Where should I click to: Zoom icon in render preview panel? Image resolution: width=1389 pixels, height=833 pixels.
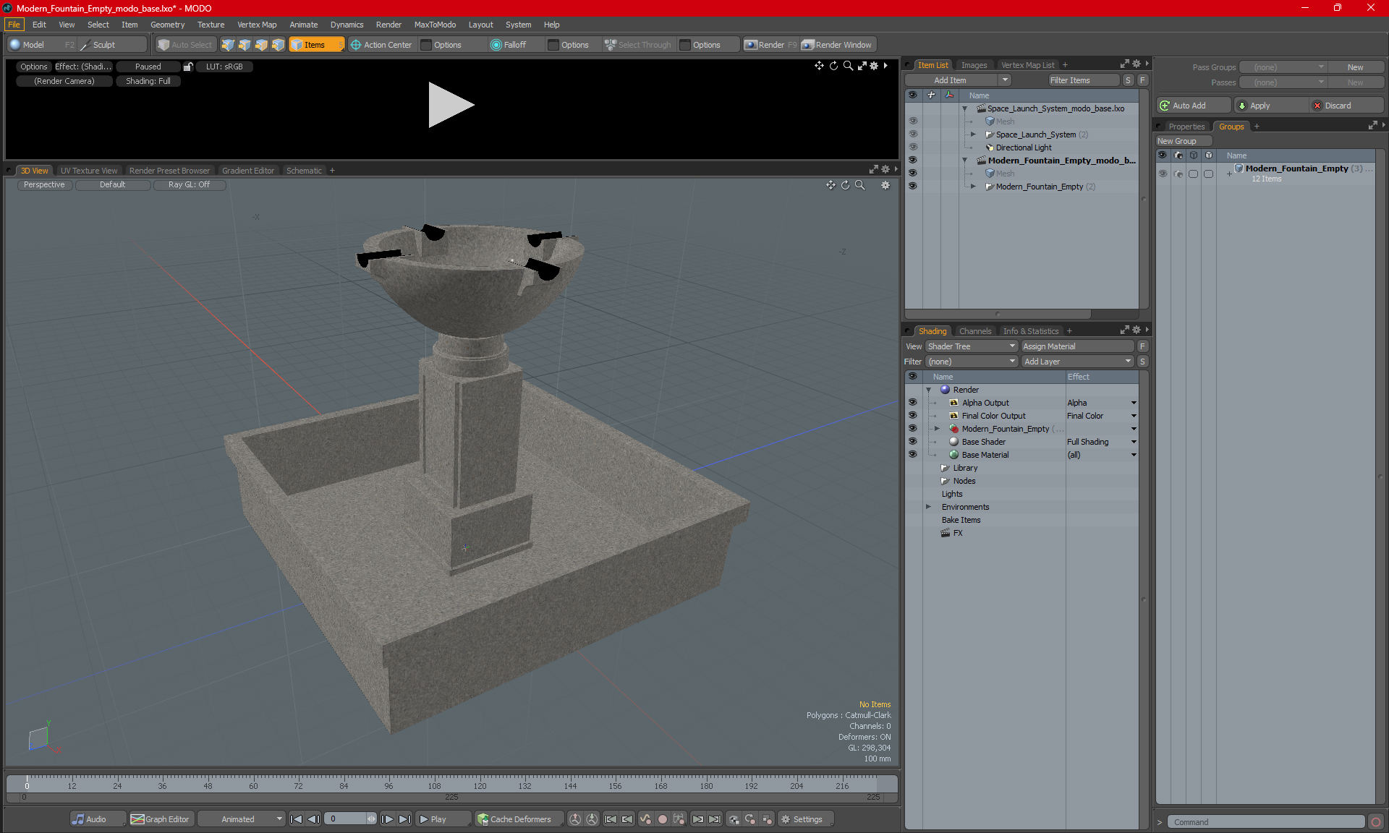848,66
